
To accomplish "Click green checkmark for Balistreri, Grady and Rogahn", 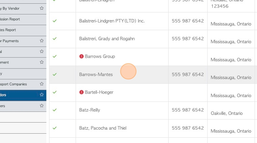I will (x=54, y=39).
